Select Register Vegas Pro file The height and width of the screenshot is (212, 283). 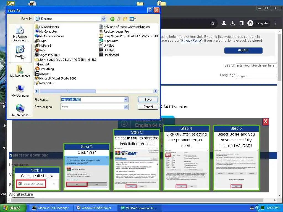coord(114,31)
